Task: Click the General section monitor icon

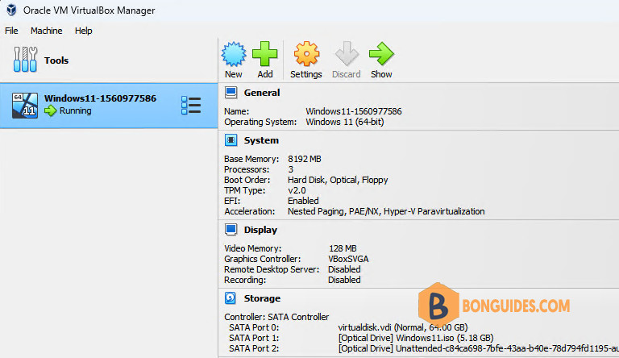Action: pyautogui.click(x=231, y=93)
